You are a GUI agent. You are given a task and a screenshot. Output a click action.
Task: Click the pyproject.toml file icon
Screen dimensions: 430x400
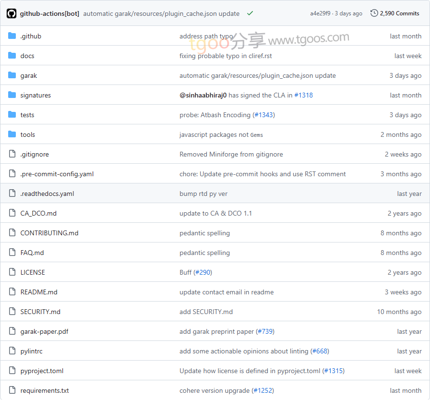coord(12,371)
